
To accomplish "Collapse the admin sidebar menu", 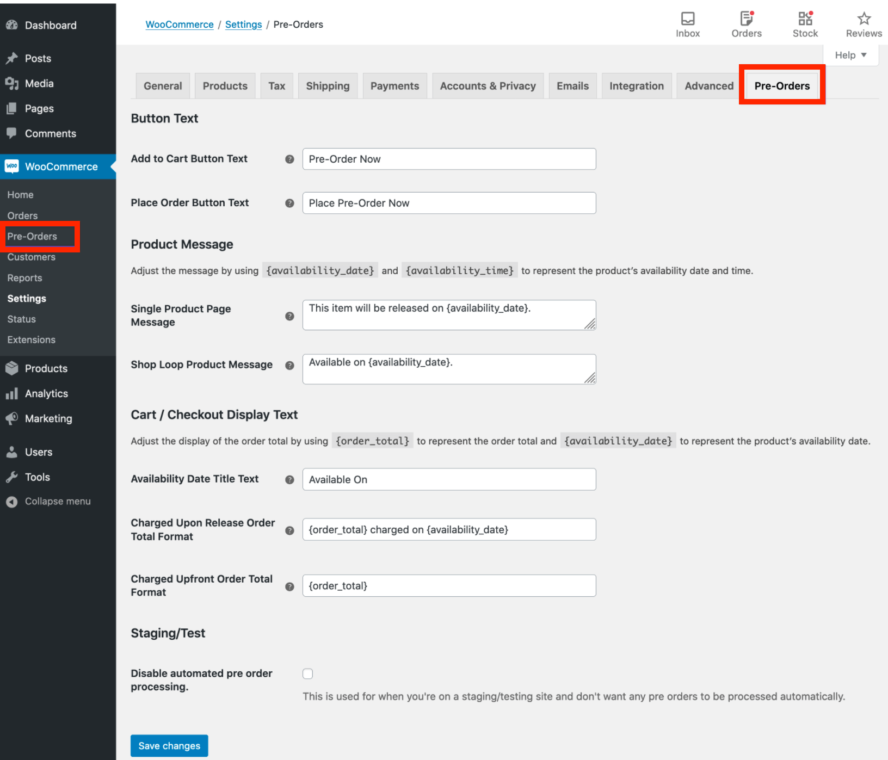I will 57,502.
